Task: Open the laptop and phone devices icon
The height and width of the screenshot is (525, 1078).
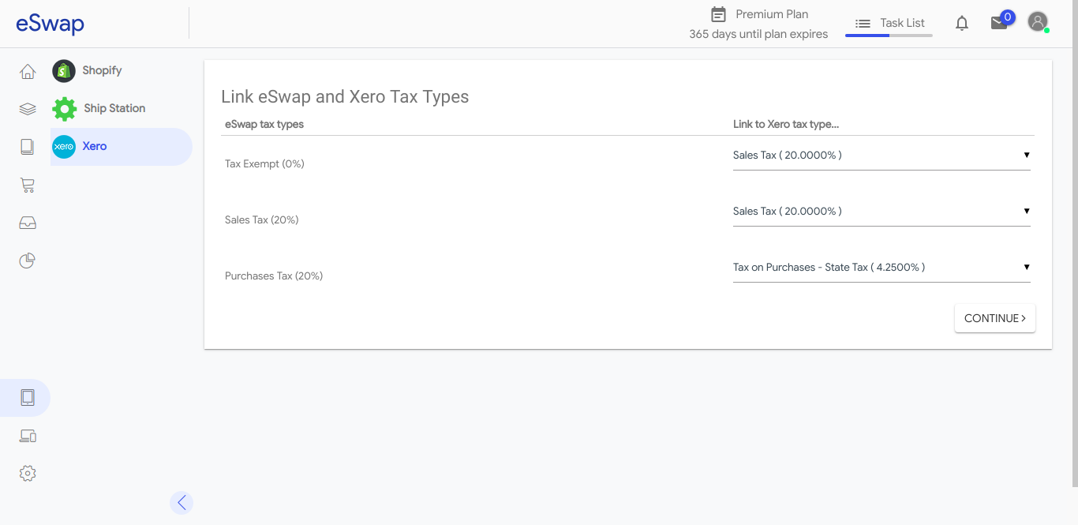Action: pos(28,436)
